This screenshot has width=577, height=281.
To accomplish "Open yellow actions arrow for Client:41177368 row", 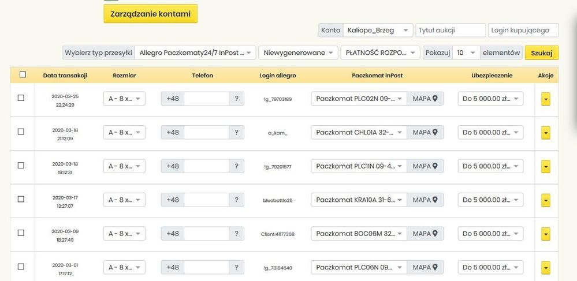I will (546, 234).
